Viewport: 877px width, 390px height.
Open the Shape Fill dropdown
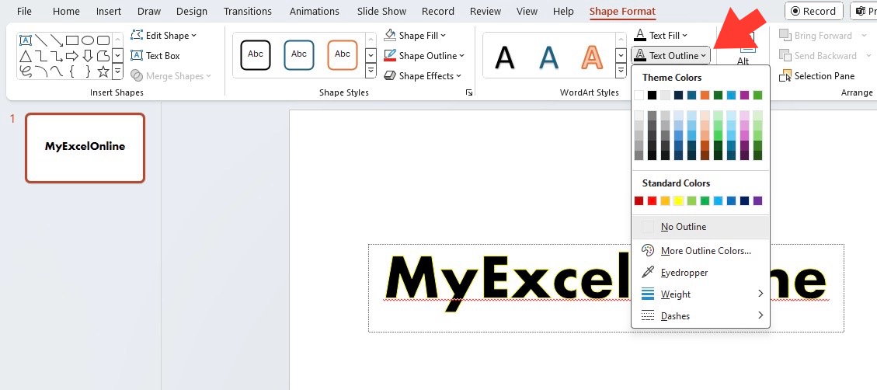(415, 35)
